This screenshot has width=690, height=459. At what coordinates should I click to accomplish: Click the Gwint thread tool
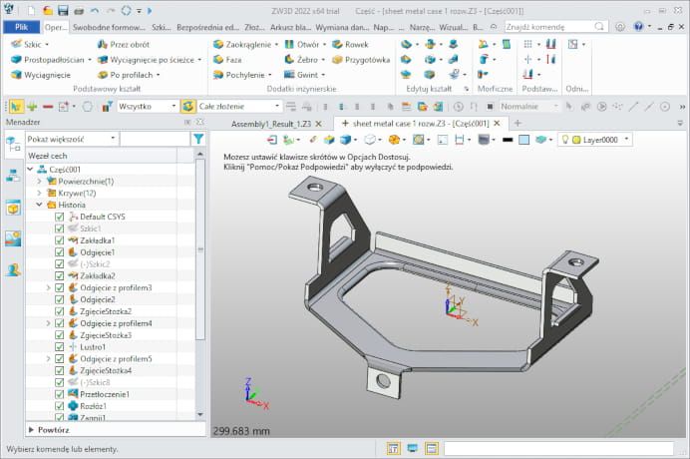pos(306,75)
